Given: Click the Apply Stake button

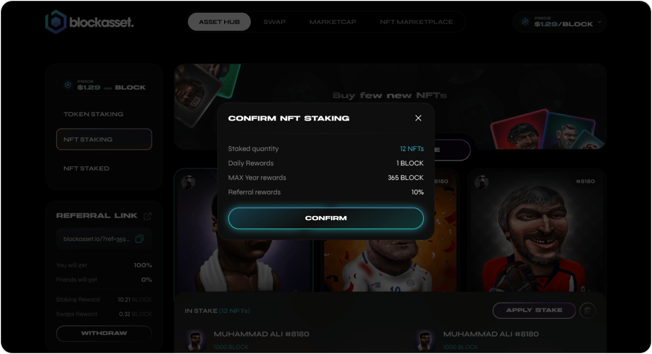Looking at the screenshot, I should pyautogui.click(x=534, y=310).
